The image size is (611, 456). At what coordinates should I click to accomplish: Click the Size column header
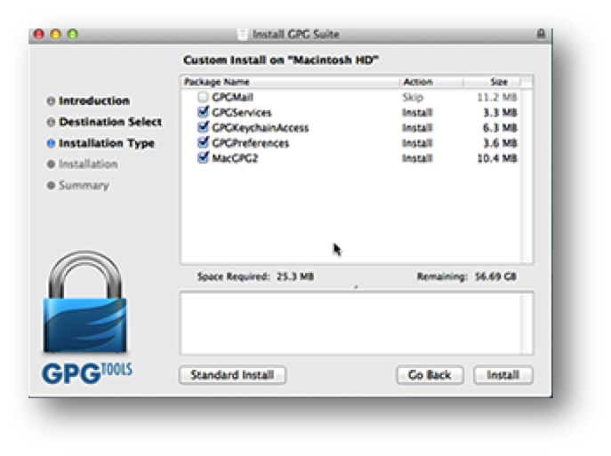click(492, 82)
